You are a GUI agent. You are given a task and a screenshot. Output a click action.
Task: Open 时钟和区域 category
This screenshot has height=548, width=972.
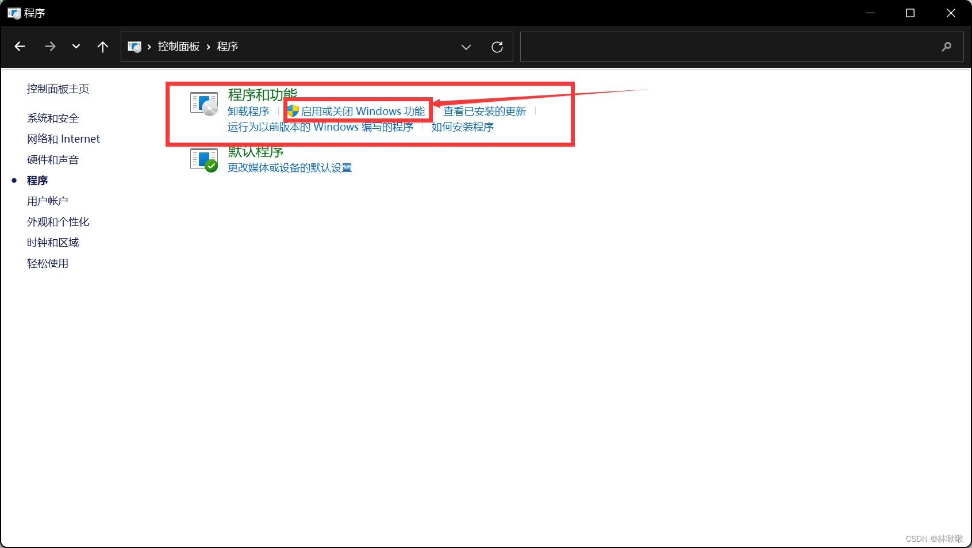(53, 243)
